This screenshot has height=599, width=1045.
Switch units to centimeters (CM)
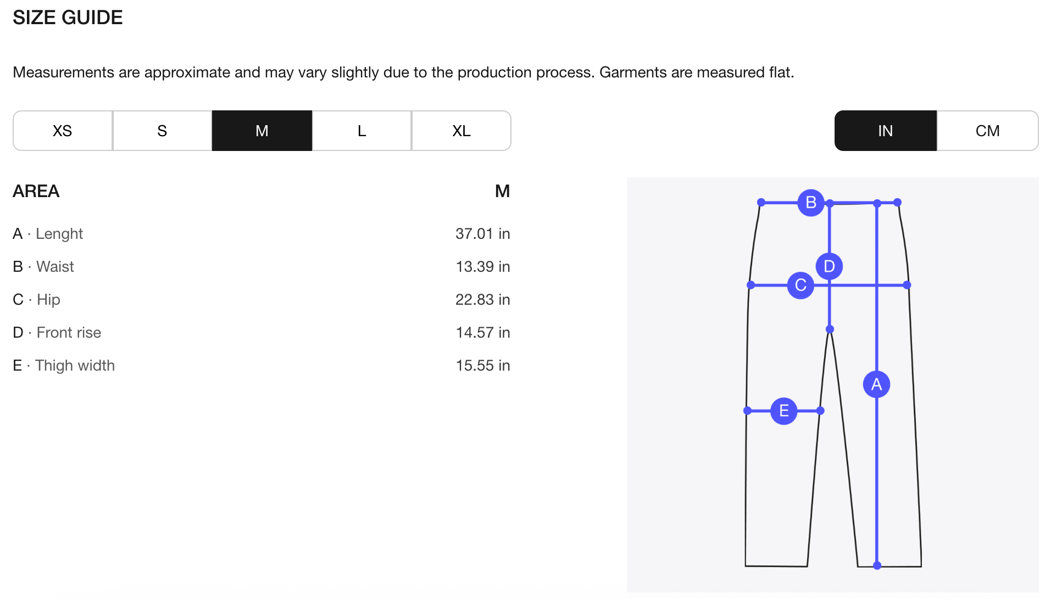[987, 131]
